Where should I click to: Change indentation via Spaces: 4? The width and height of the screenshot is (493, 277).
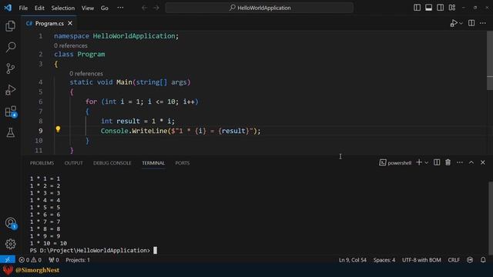click(384, 260)
